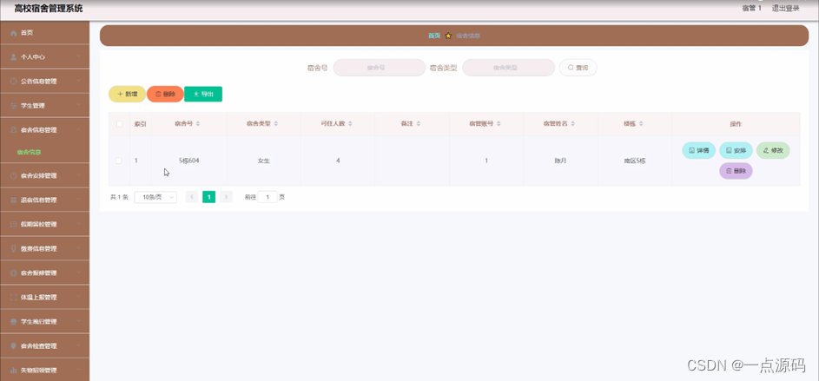Click the green 导出 export button
The height and width of the screenshot is (381, 819).
pyautogui.click(x=203, y=95)
